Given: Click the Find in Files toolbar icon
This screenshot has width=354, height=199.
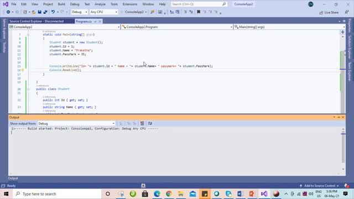Looking at the screenshot, I should click(x=153, y=12).
